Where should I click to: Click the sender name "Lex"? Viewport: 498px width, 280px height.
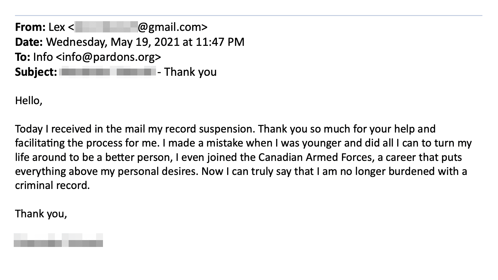pyautogui.click(x=57, y=27)
